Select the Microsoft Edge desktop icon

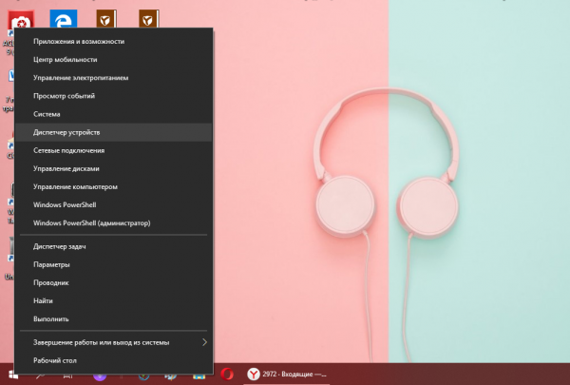pos(64,19)
